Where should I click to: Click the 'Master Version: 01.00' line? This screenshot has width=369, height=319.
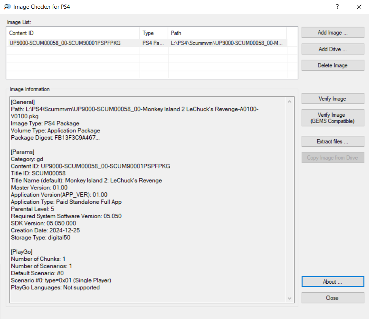[x=39, y=187]
